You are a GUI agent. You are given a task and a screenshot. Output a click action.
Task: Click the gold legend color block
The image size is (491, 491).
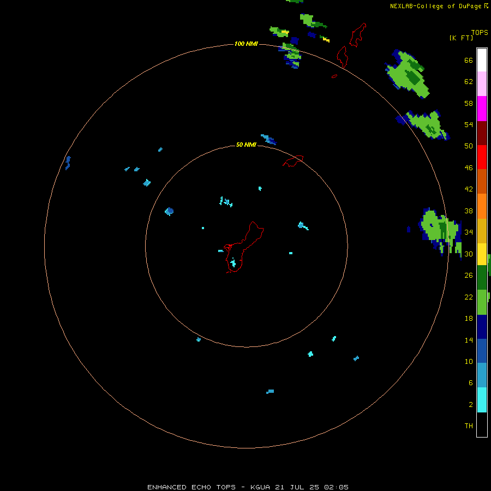tap(482, 231)
